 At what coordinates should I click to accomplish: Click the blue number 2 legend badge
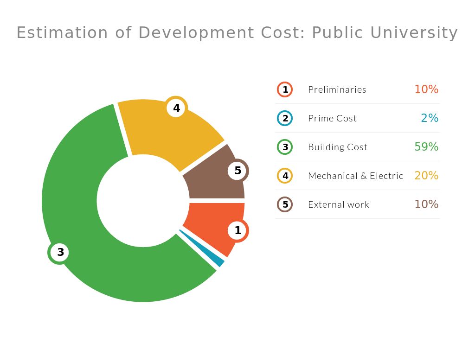coord(285,118)
